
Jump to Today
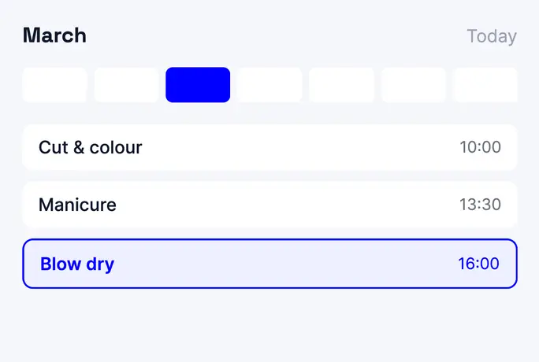point(492,36)
